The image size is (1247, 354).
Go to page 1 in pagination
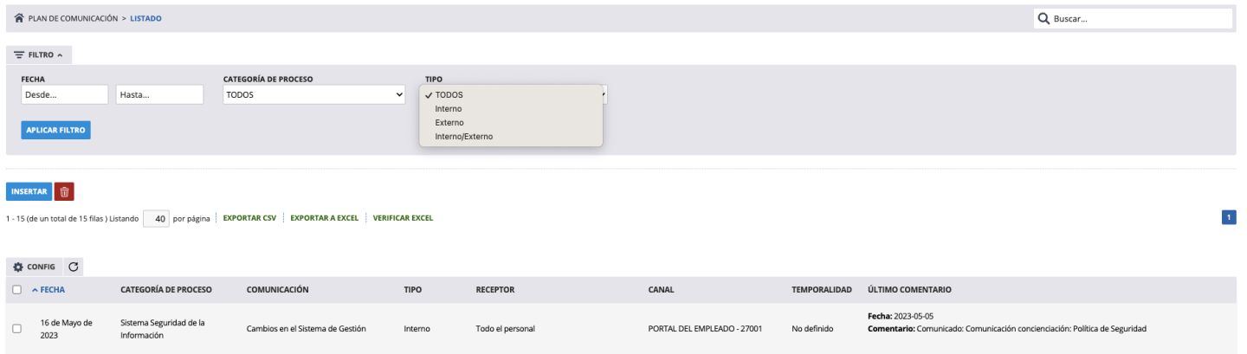click(1229, 217)
